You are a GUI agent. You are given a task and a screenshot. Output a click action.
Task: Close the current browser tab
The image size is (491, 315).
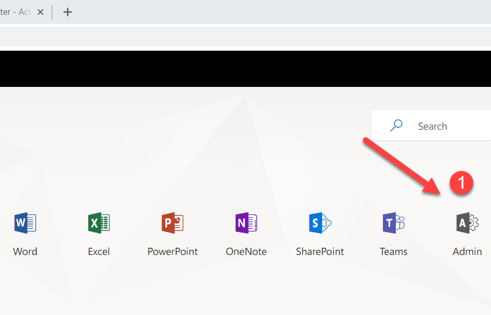coord(41,12)
